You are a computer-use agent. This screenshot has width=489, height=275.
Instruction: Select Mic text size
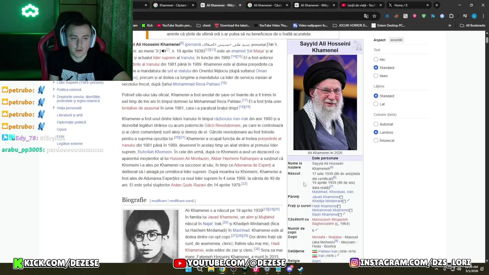376,60
